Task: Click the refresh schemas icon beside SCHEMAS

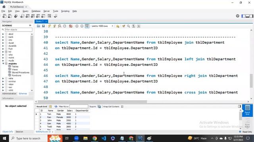Action: pyautogui.click(x=30, y=25)
